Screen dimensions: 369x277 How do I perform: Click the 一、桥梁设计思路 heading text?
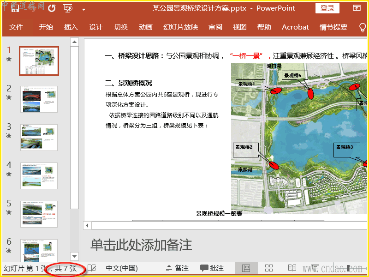pyautogui.click(x=134, y=56)
